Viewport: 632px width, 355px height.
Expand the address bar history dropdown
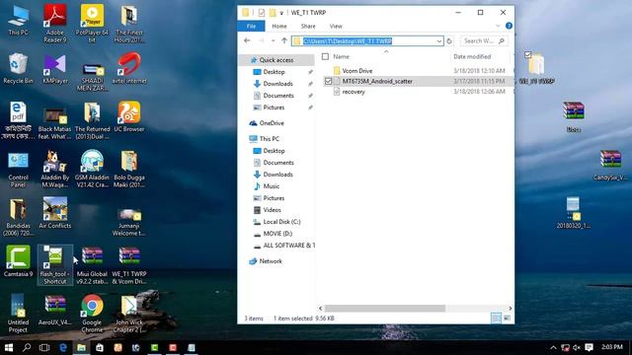438,41
